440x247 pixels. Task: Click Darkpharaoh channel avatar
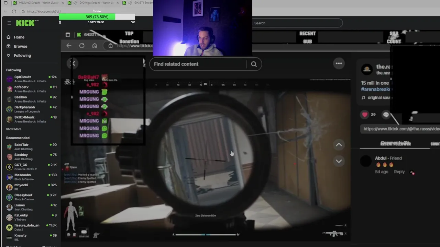click(9, 109)
